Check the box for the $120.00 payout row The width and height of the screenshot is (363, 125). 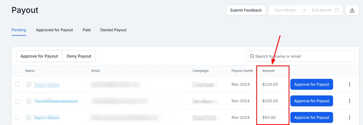pos(18,84)
